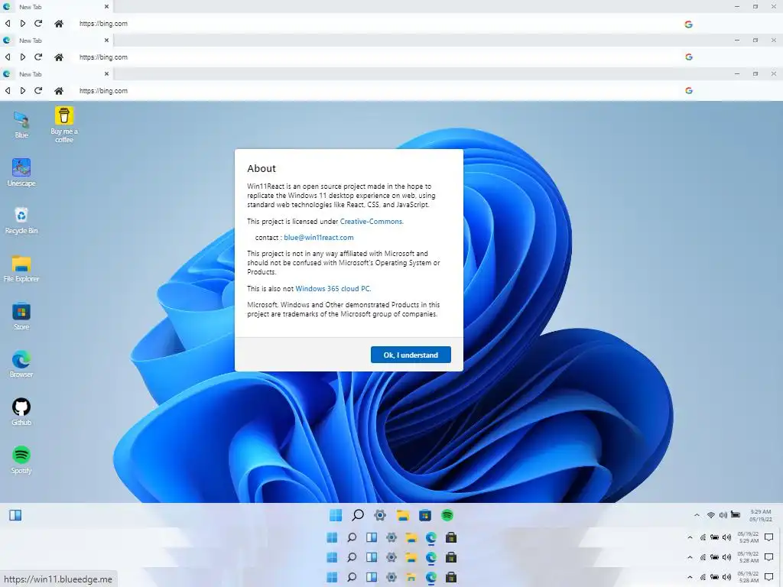Screen dimensions: 783x587
Task: Click the home icon in the third browser window
Action: click(x=58, y=90)
